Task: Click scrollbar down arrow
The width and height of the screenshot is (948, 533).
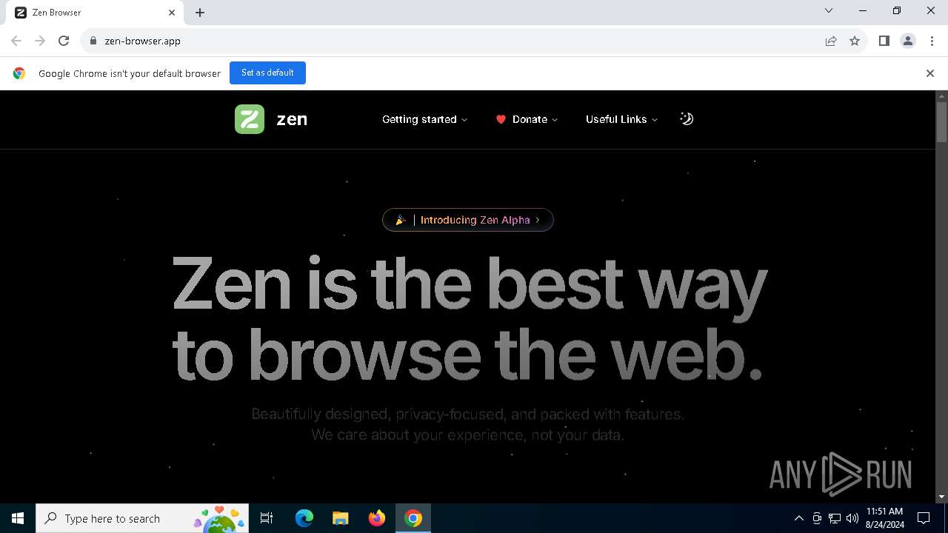Action: tap(942, 497)
